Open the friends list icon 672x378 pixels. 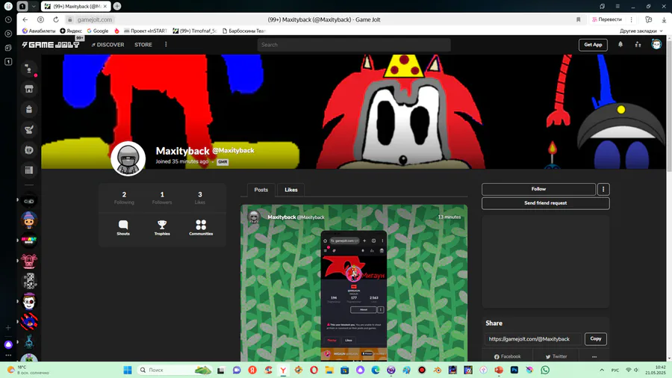(638, 44)
